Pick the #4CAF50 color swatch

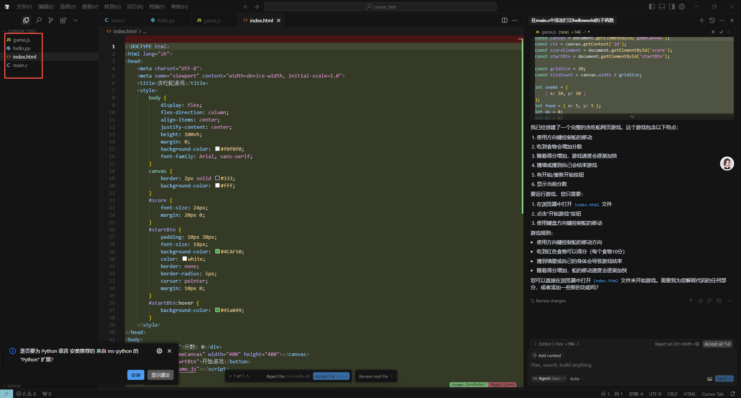pyautogui.click(x=217, y=251)
